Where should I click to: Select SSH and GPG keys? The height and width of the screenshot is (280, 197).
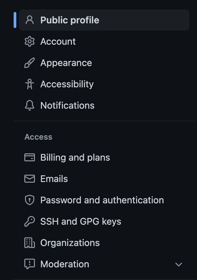[81, 221]
